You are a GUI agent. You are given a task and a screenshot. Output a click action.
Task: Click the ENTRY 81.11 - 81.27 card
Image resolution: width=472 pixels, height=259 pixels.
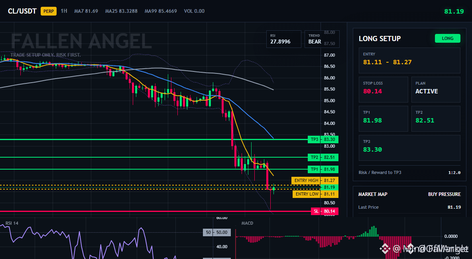click(409, 60)
